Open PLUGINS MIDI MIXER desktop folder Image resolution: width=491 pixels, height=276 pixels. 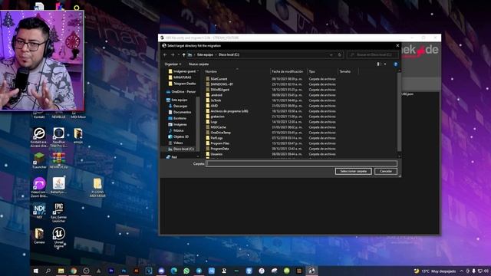(97, 187)
